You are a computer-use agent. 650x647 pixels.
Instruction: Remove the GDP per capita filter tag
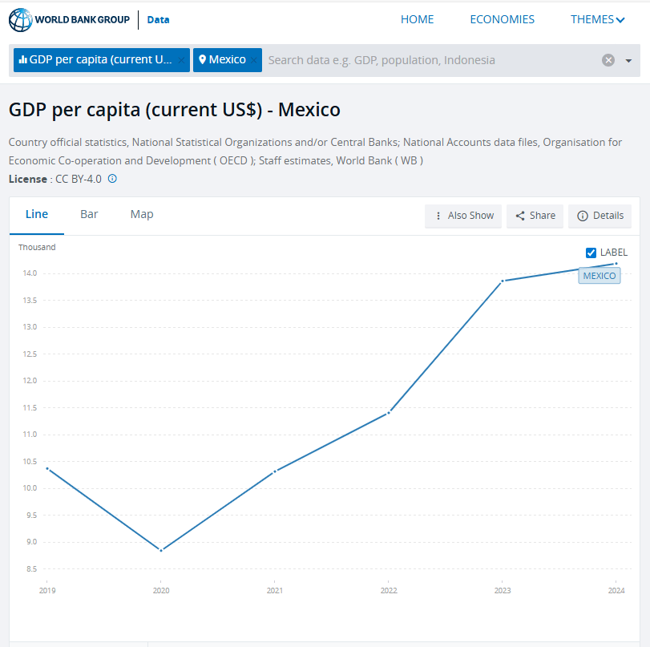(181, 60)
